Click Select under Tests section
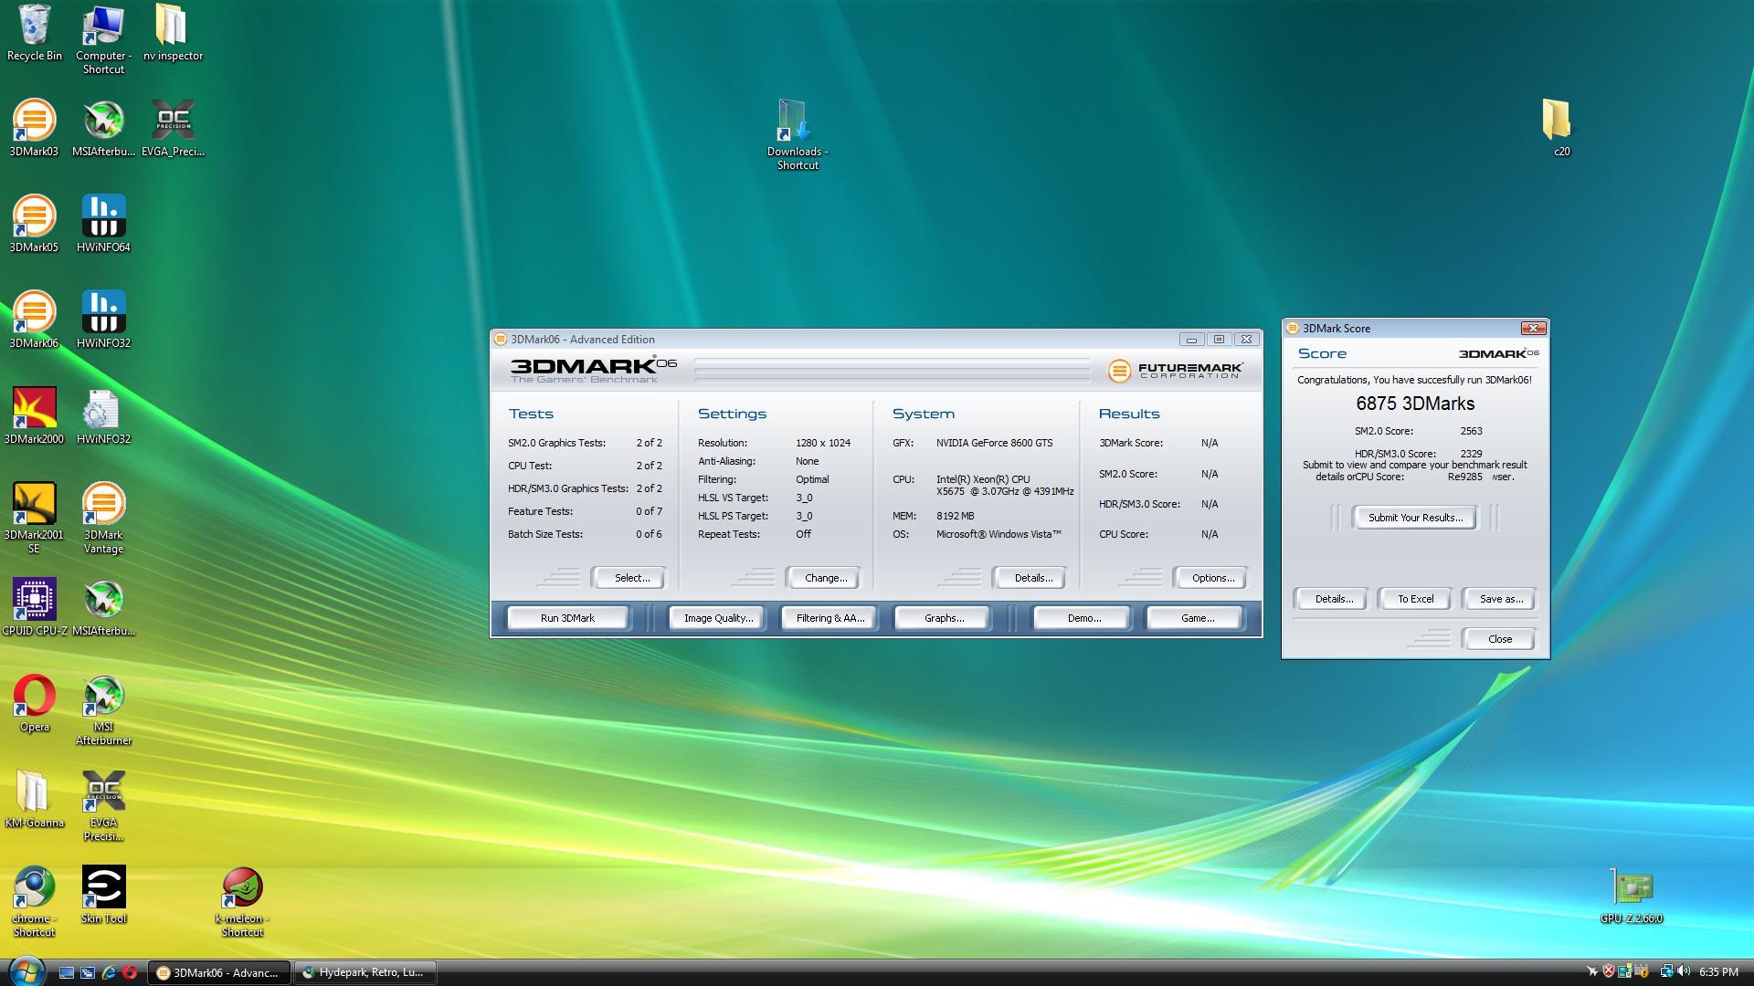The width and height of the screenshot is (1754, 986). point(631,578)
